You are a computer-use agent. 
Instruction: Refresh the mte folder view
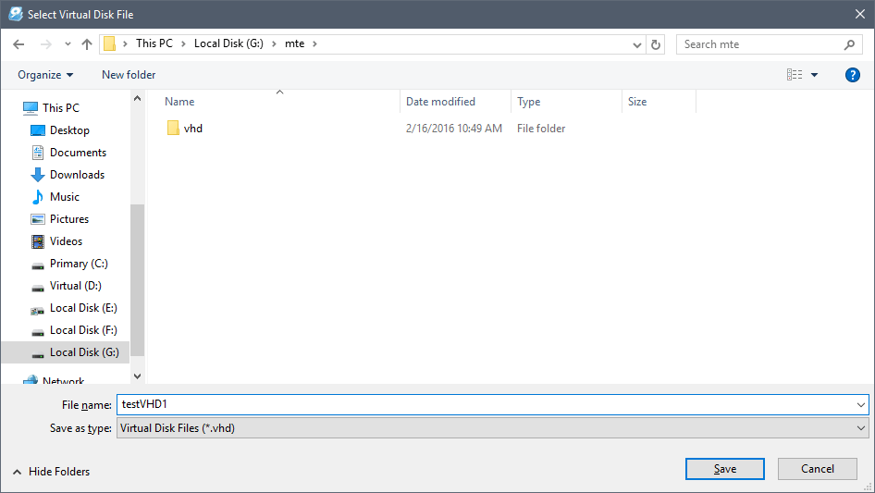[656, 44]
